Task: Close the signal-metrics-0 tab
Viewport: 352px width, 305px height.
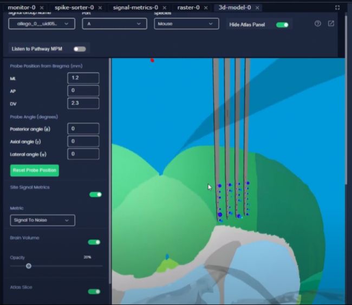Action: [x=164, y=8]
